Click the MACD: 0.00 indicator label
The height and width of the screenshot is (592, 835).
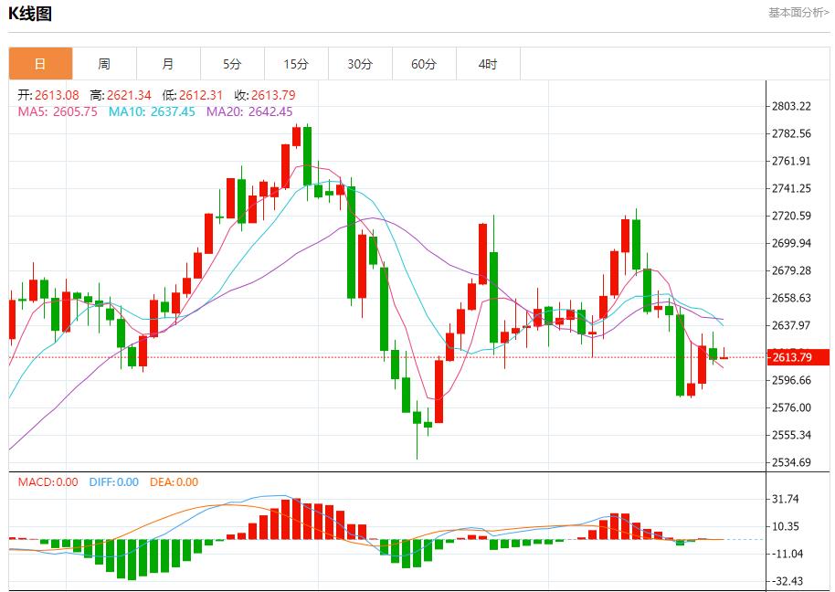(48, 481)
